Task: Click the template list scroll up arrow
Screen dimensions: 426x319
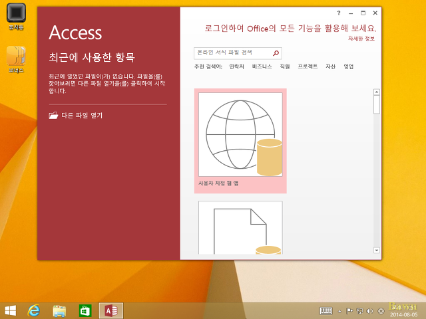Action: coord(377,92)
